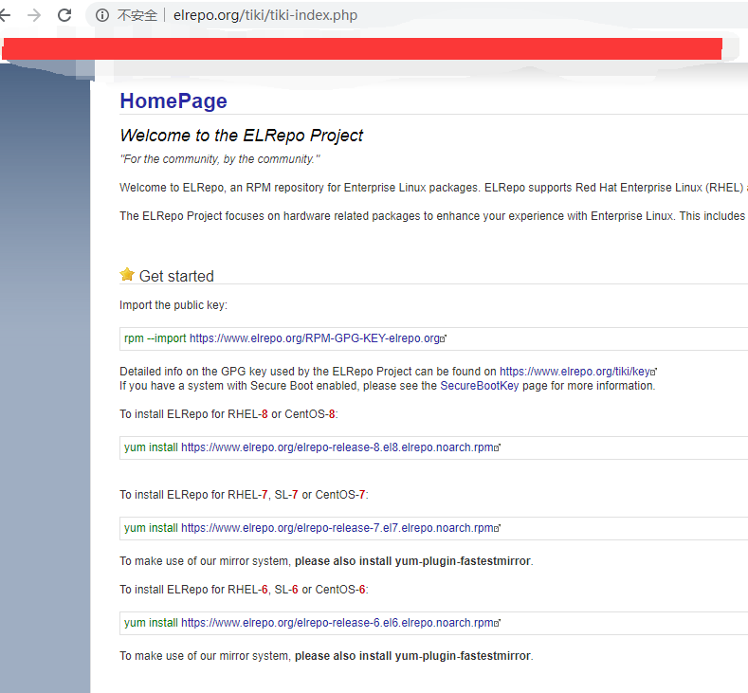748x693 pixels.
Task: Click the paragraph starting 'The ELRepo Project focuses'
Action: click(x=433, y=216)
